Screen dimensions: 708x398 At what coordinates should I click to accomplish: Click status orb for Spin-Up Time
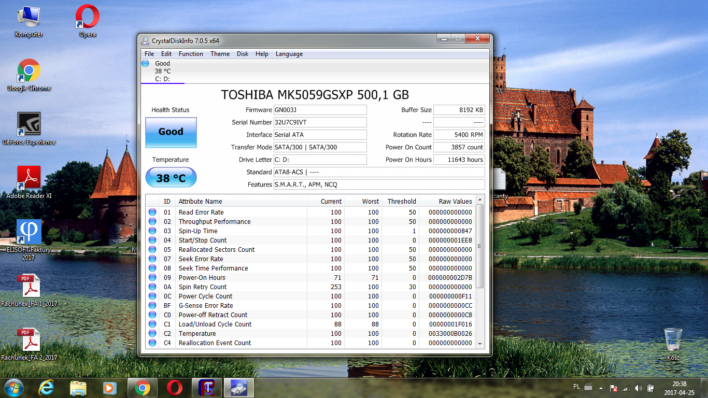(152, 231)
